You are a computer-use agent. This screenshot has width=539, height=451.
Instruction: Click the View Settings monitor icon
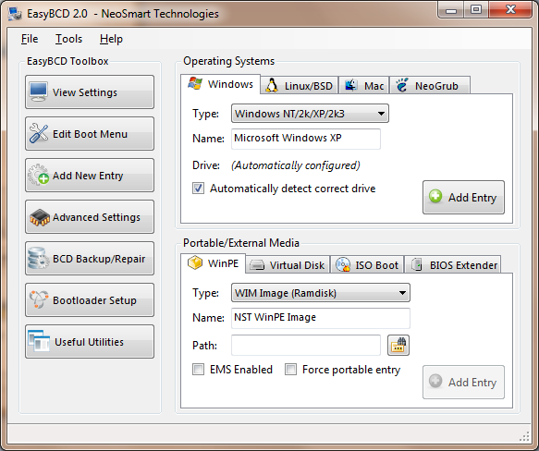pyautogui.click(x=38, y=91)
